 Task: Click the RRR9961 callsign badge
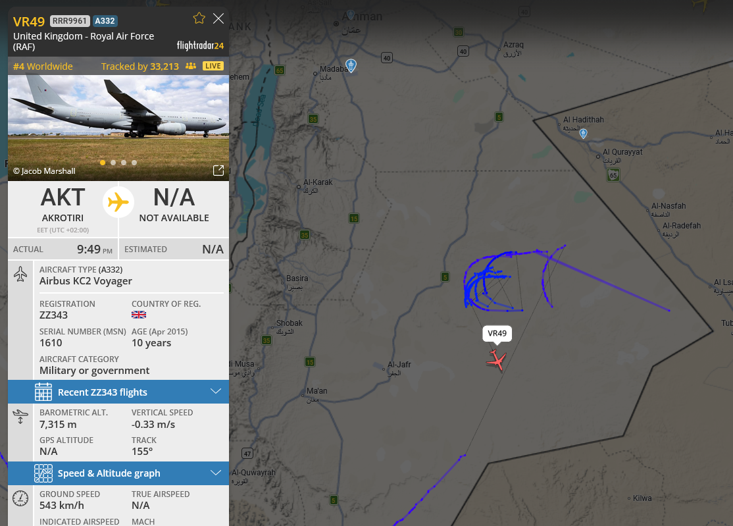70,21
